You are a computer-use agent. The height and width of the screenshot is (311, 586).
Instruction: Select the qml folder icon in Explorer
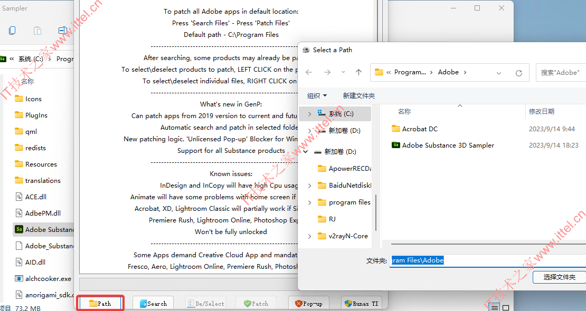click(x=18, y=131)
